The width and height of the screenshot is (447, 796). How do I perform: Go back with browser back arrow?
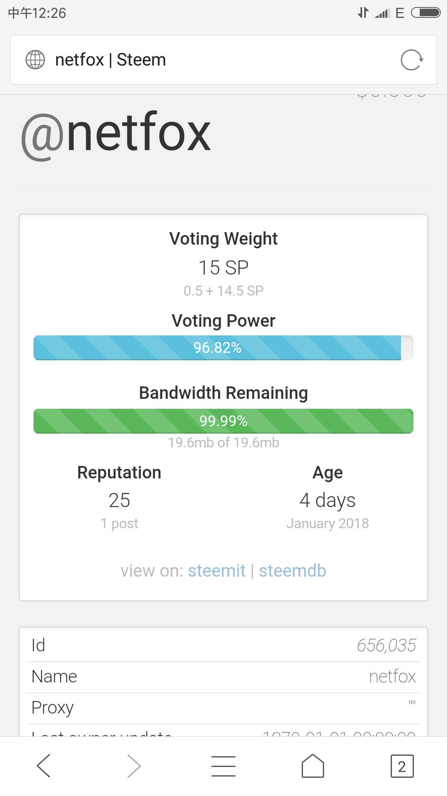[x=43, y=765]
